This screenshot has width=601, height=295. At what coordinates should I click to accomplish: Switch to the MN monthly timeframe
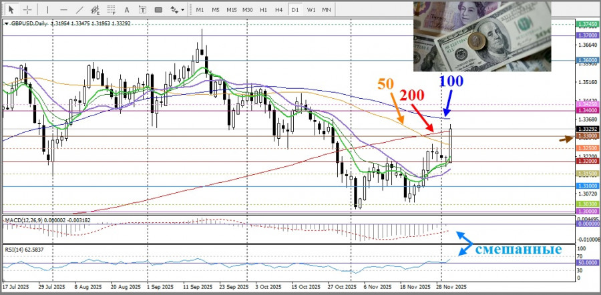pyautogui.click(x=327, y=10)
